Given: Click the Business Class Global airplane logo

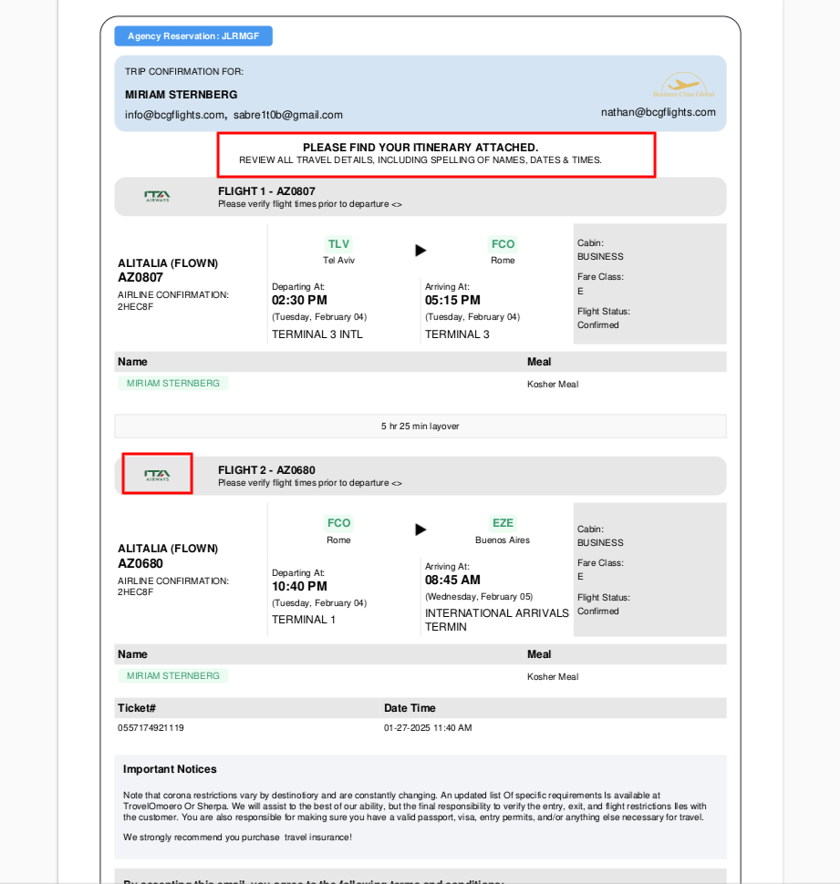Looking at the screenshot, I should [x=684, y=85].
